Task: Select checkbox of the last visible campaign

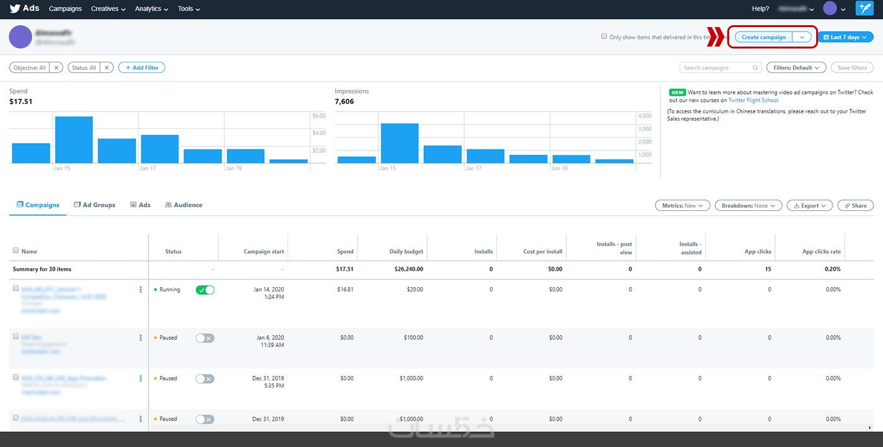Action: tap(16, 417)
